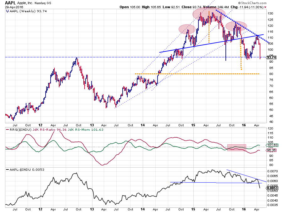Image resolution: width=283 pixels, height=212 pixels.
Task: Click the 'JdK RS-Mom 101.63' legend
Action: (86, 129)
